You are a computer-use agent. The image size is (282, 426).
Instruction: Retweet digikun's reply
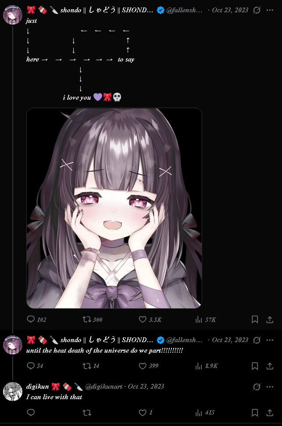pos(87,413)
